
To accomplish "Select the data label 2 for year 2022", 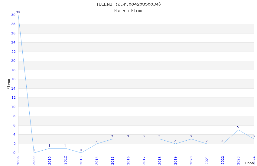I will [222, 141].
